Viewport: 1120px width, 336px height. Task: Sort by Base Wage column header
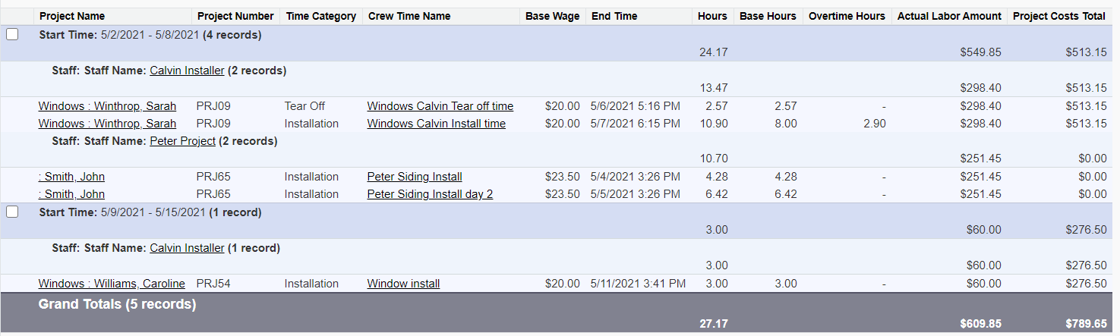552,16
